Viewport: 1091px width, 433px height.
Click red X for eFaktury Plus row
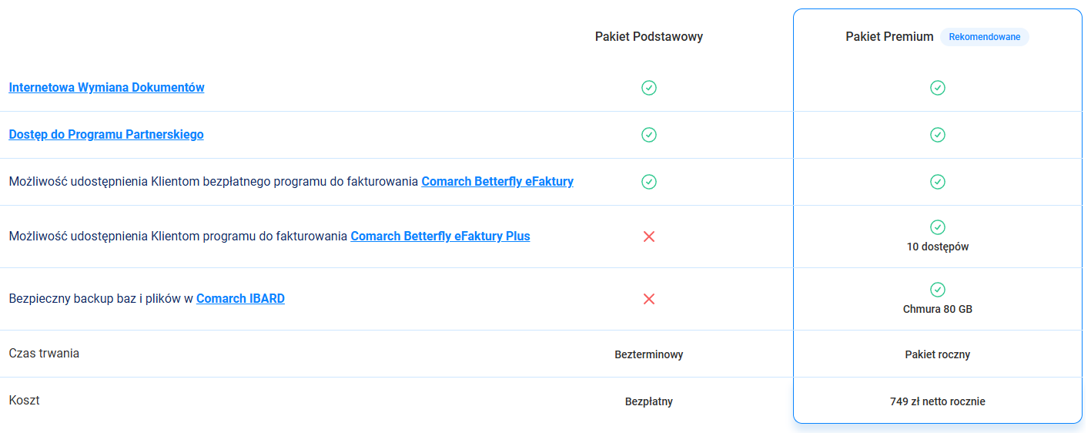click(649, 237)
